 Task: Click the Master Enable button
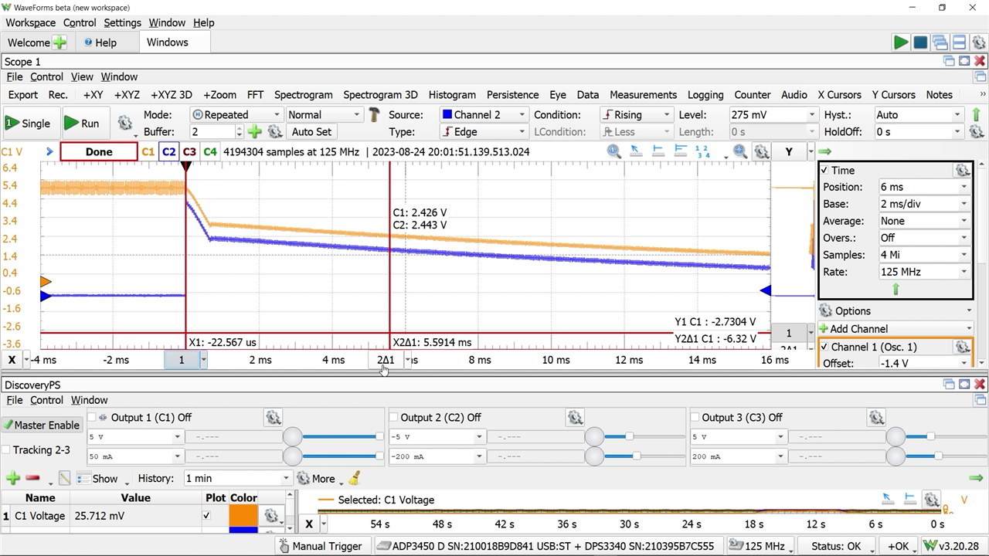[x=42, y=425]
